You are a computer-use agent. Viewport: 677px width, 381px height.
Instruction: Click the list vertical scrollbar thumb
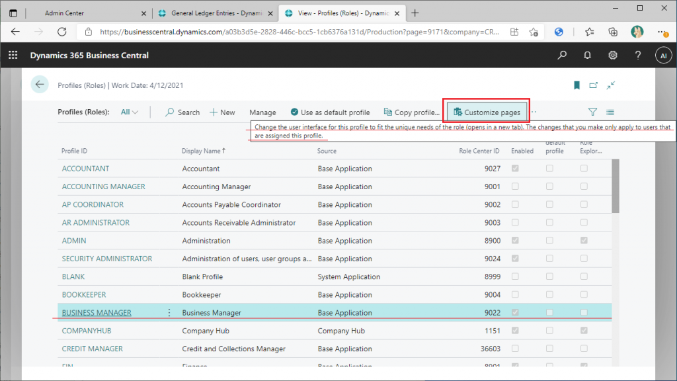(616, 186)
